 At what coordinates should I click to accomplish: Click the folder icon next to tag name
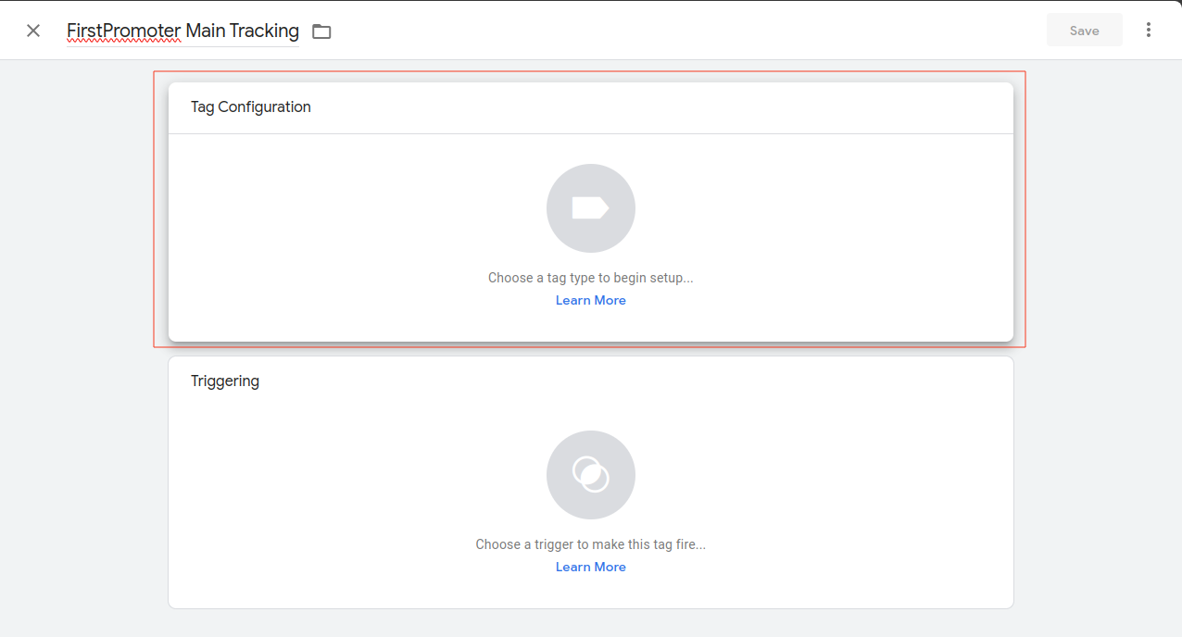click(x=321, y=31)
